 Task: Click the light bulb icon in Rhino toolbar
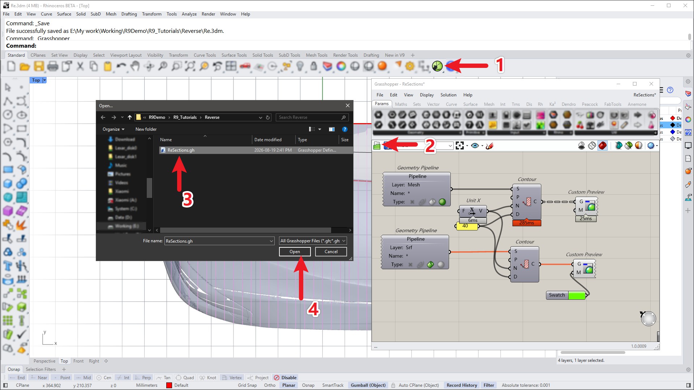[x=300, y=66]
